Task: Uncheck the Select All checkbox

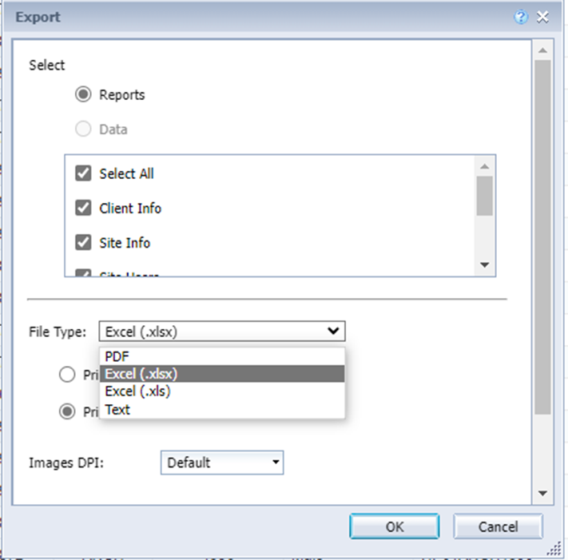Action: tap(83, 173)
